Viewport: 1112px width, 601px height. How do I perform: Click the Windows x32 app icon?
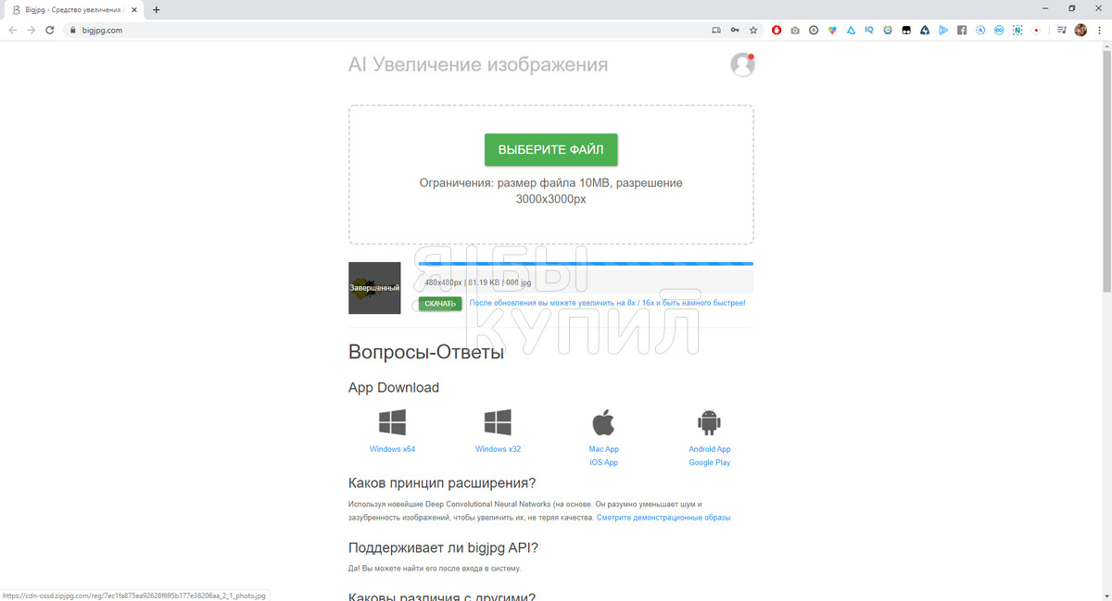pos(498,423)
